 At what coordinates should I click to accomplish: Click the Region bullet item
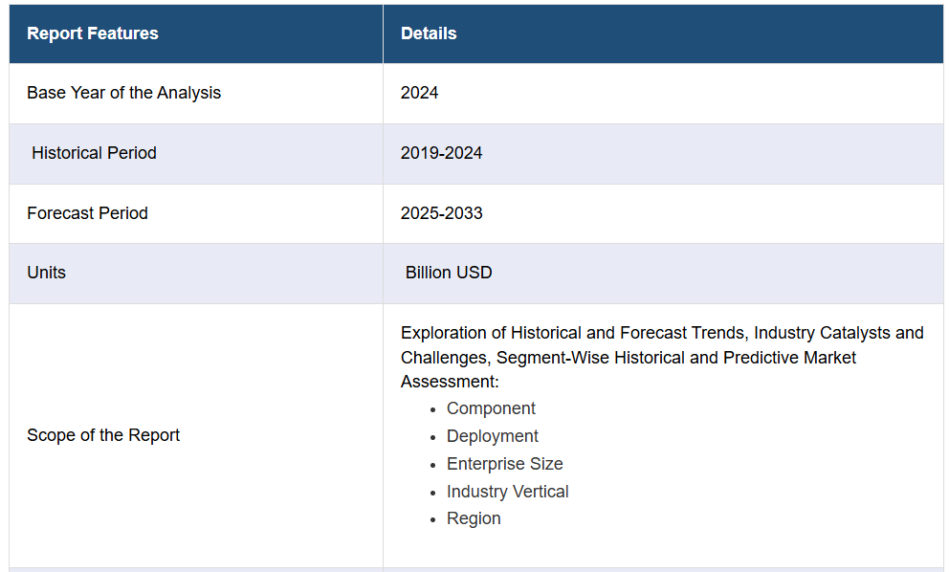[474, 518]
